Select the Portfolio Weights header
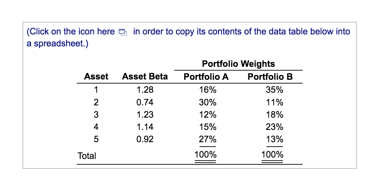Image resolution: width=378 pixels, height=193 pixels. point(238,64)
